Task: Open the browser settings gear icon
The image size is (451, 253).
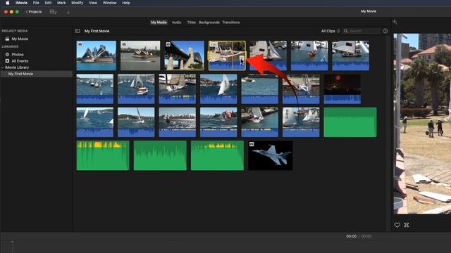Action: [x=385, y=31]
